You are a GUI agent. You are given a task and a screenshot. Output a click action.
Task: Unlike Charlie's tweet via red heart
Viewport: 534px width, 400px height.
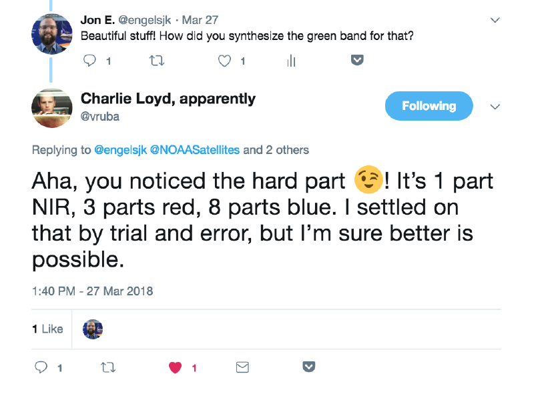point(175,367)
